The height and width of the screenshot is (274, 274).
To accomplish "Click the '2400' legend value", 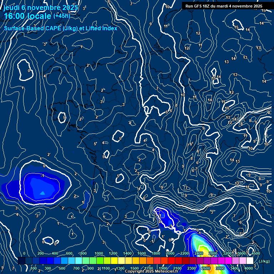I will pos(199,253).
